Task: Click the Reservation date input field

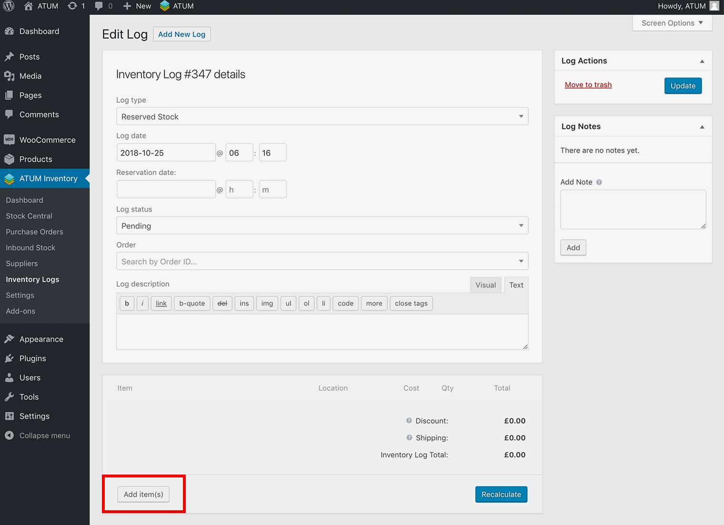Action: (x=166, y=189)
